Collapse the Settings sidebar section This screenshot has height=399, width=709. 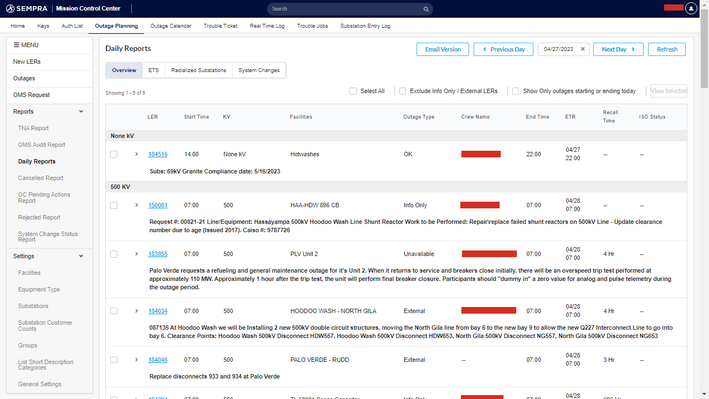tap(81, 256)
